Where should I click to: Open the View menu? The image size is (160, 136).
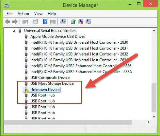point(38,14)
